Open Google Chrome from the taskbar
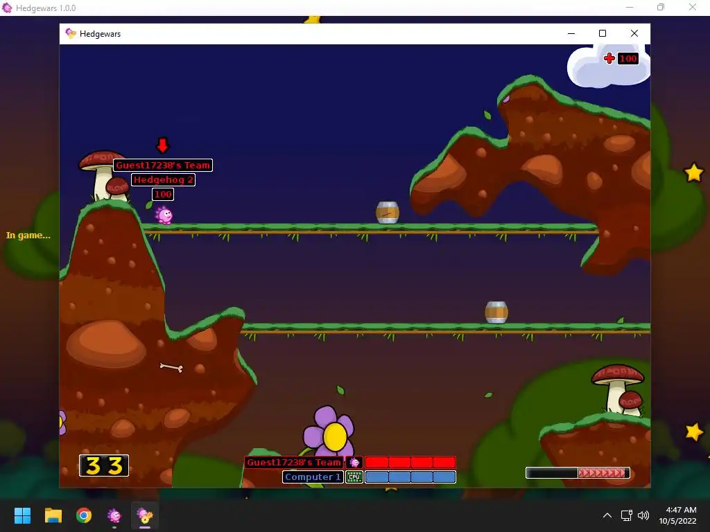 84,515
